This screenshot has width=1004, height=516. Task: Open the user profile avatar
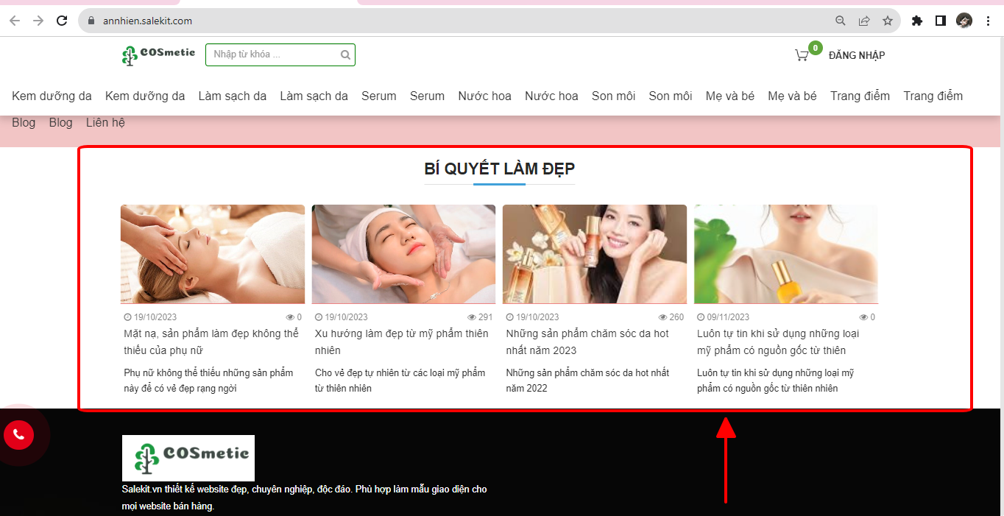tap(964, 21)
